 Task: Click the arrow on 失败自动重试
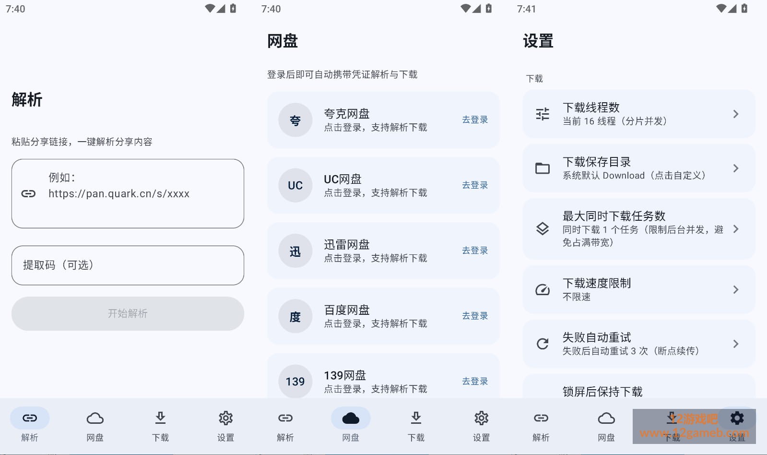(x=736, y=344)
